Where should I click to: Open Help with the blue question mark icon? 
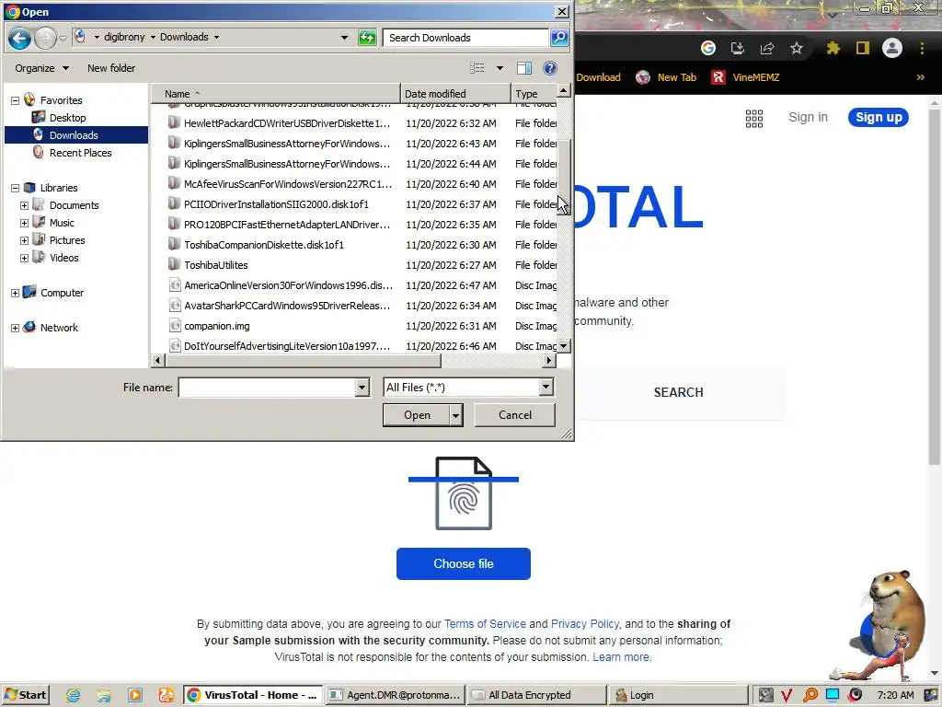(x=550, y=68)
